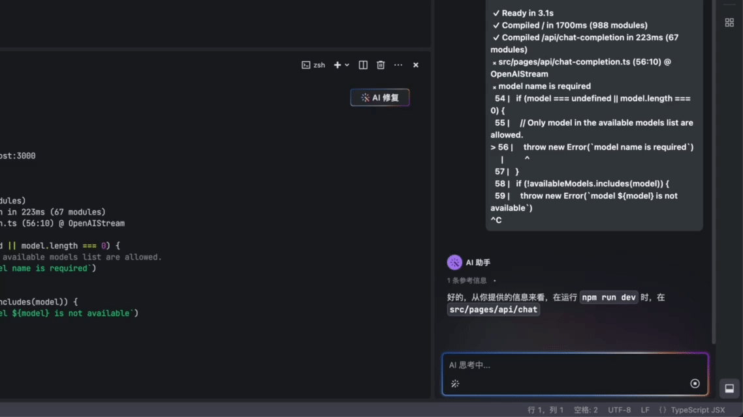Open terminal more actions ellipsis menu
Screen dimensions: 743x417
pos(398,65)
